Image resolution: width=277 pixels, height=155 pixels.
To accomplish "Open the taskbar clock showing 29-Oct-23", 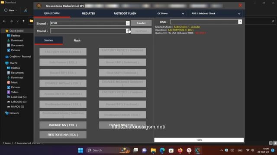I will [263, 150].
